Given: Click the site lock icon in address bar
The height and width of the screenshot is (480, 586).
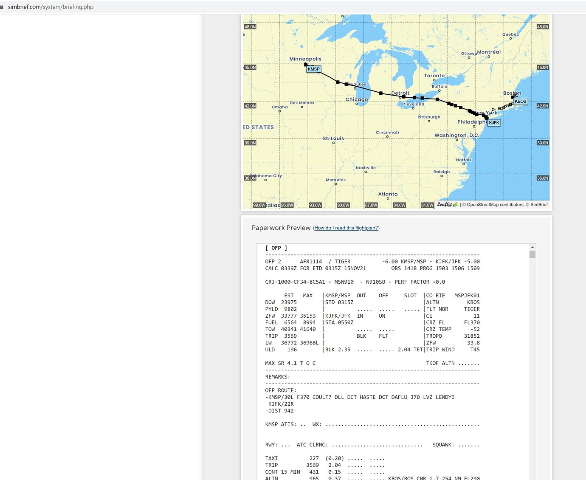Looking at the screenshot, I should pyautogui.click(x=2, y=7).
